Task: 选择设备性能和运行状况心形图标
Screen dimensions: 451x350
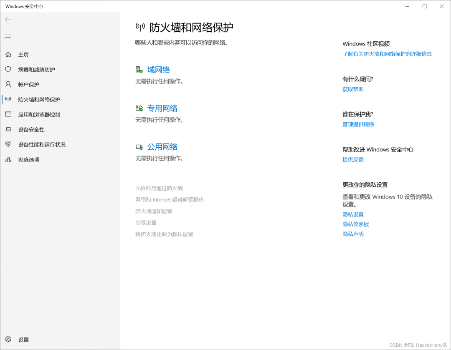Action: (8, 144)
